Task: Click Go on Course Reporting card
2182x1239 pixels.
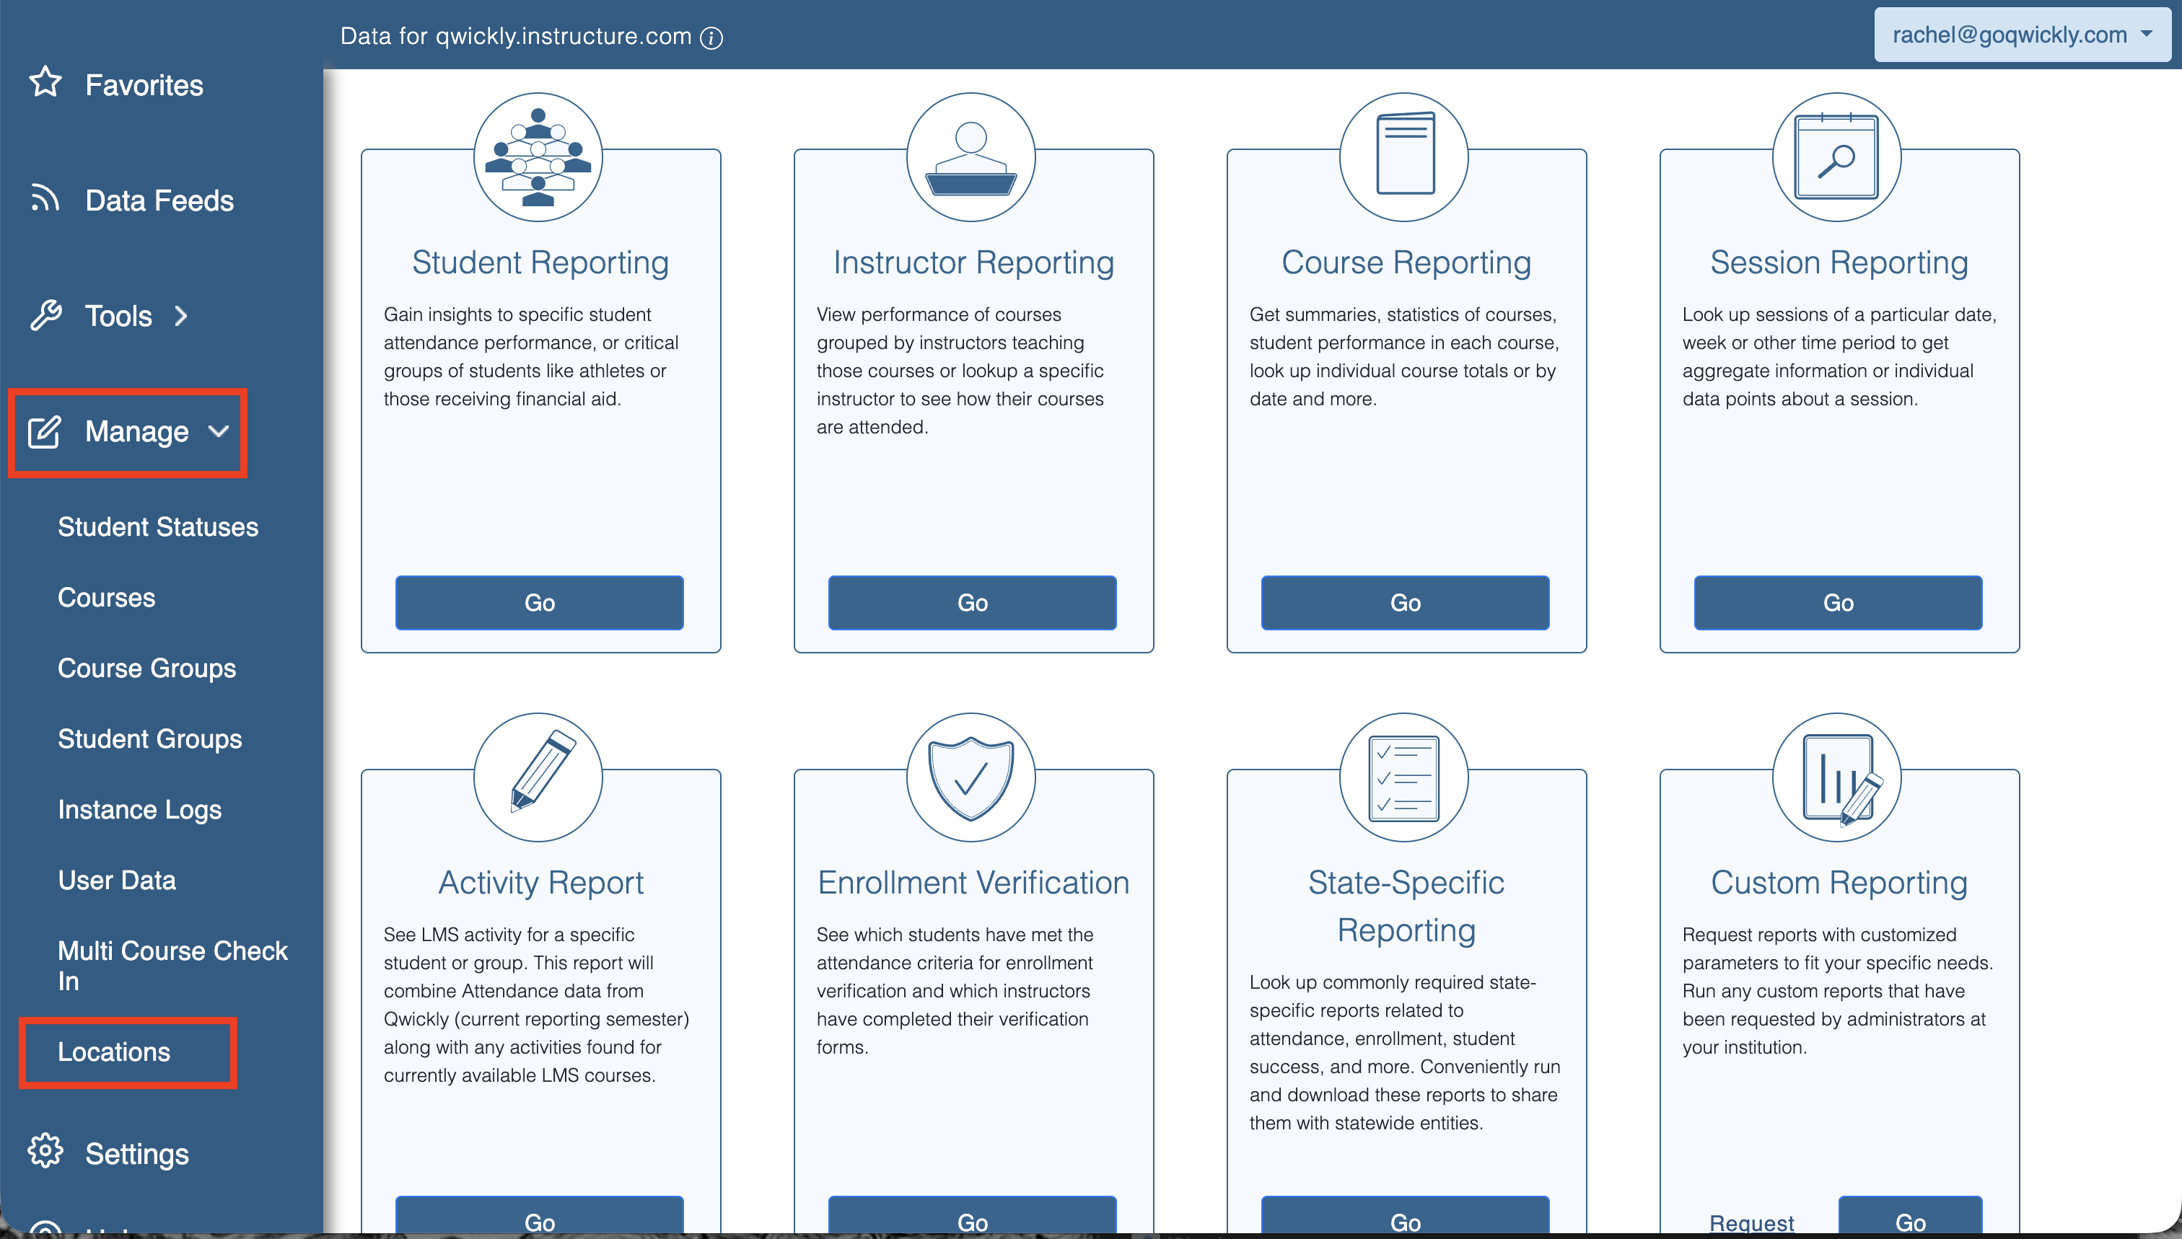Action: point(1406,602)
